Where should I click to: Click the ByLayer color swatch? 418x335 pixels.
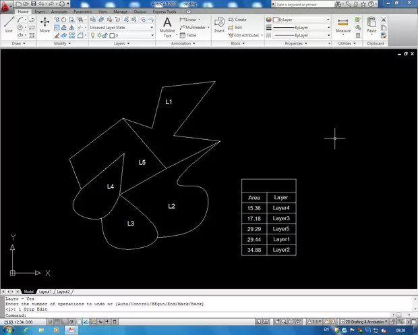[275, 20]
